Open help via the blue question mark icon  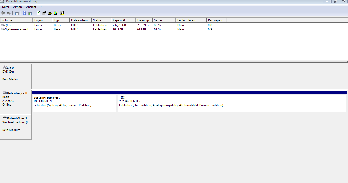tap(25, 13)
